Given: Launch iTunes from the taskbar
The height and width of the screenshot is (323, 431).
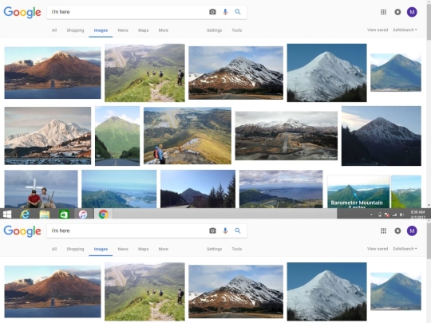Looking at the screenshot, I should (x=83, y=214).
